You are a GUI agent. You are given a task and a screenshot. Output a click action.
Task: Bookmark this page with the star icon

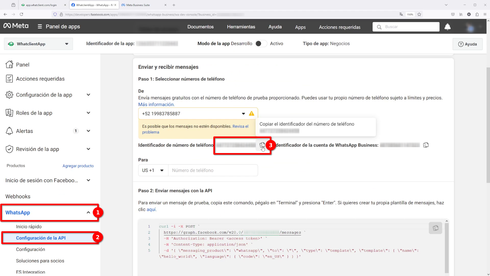(x=419, y=14)
